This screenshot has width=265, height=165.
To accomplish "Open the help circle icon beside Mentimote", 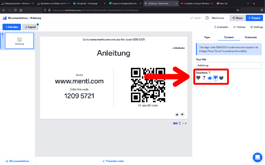I will 207,18.
